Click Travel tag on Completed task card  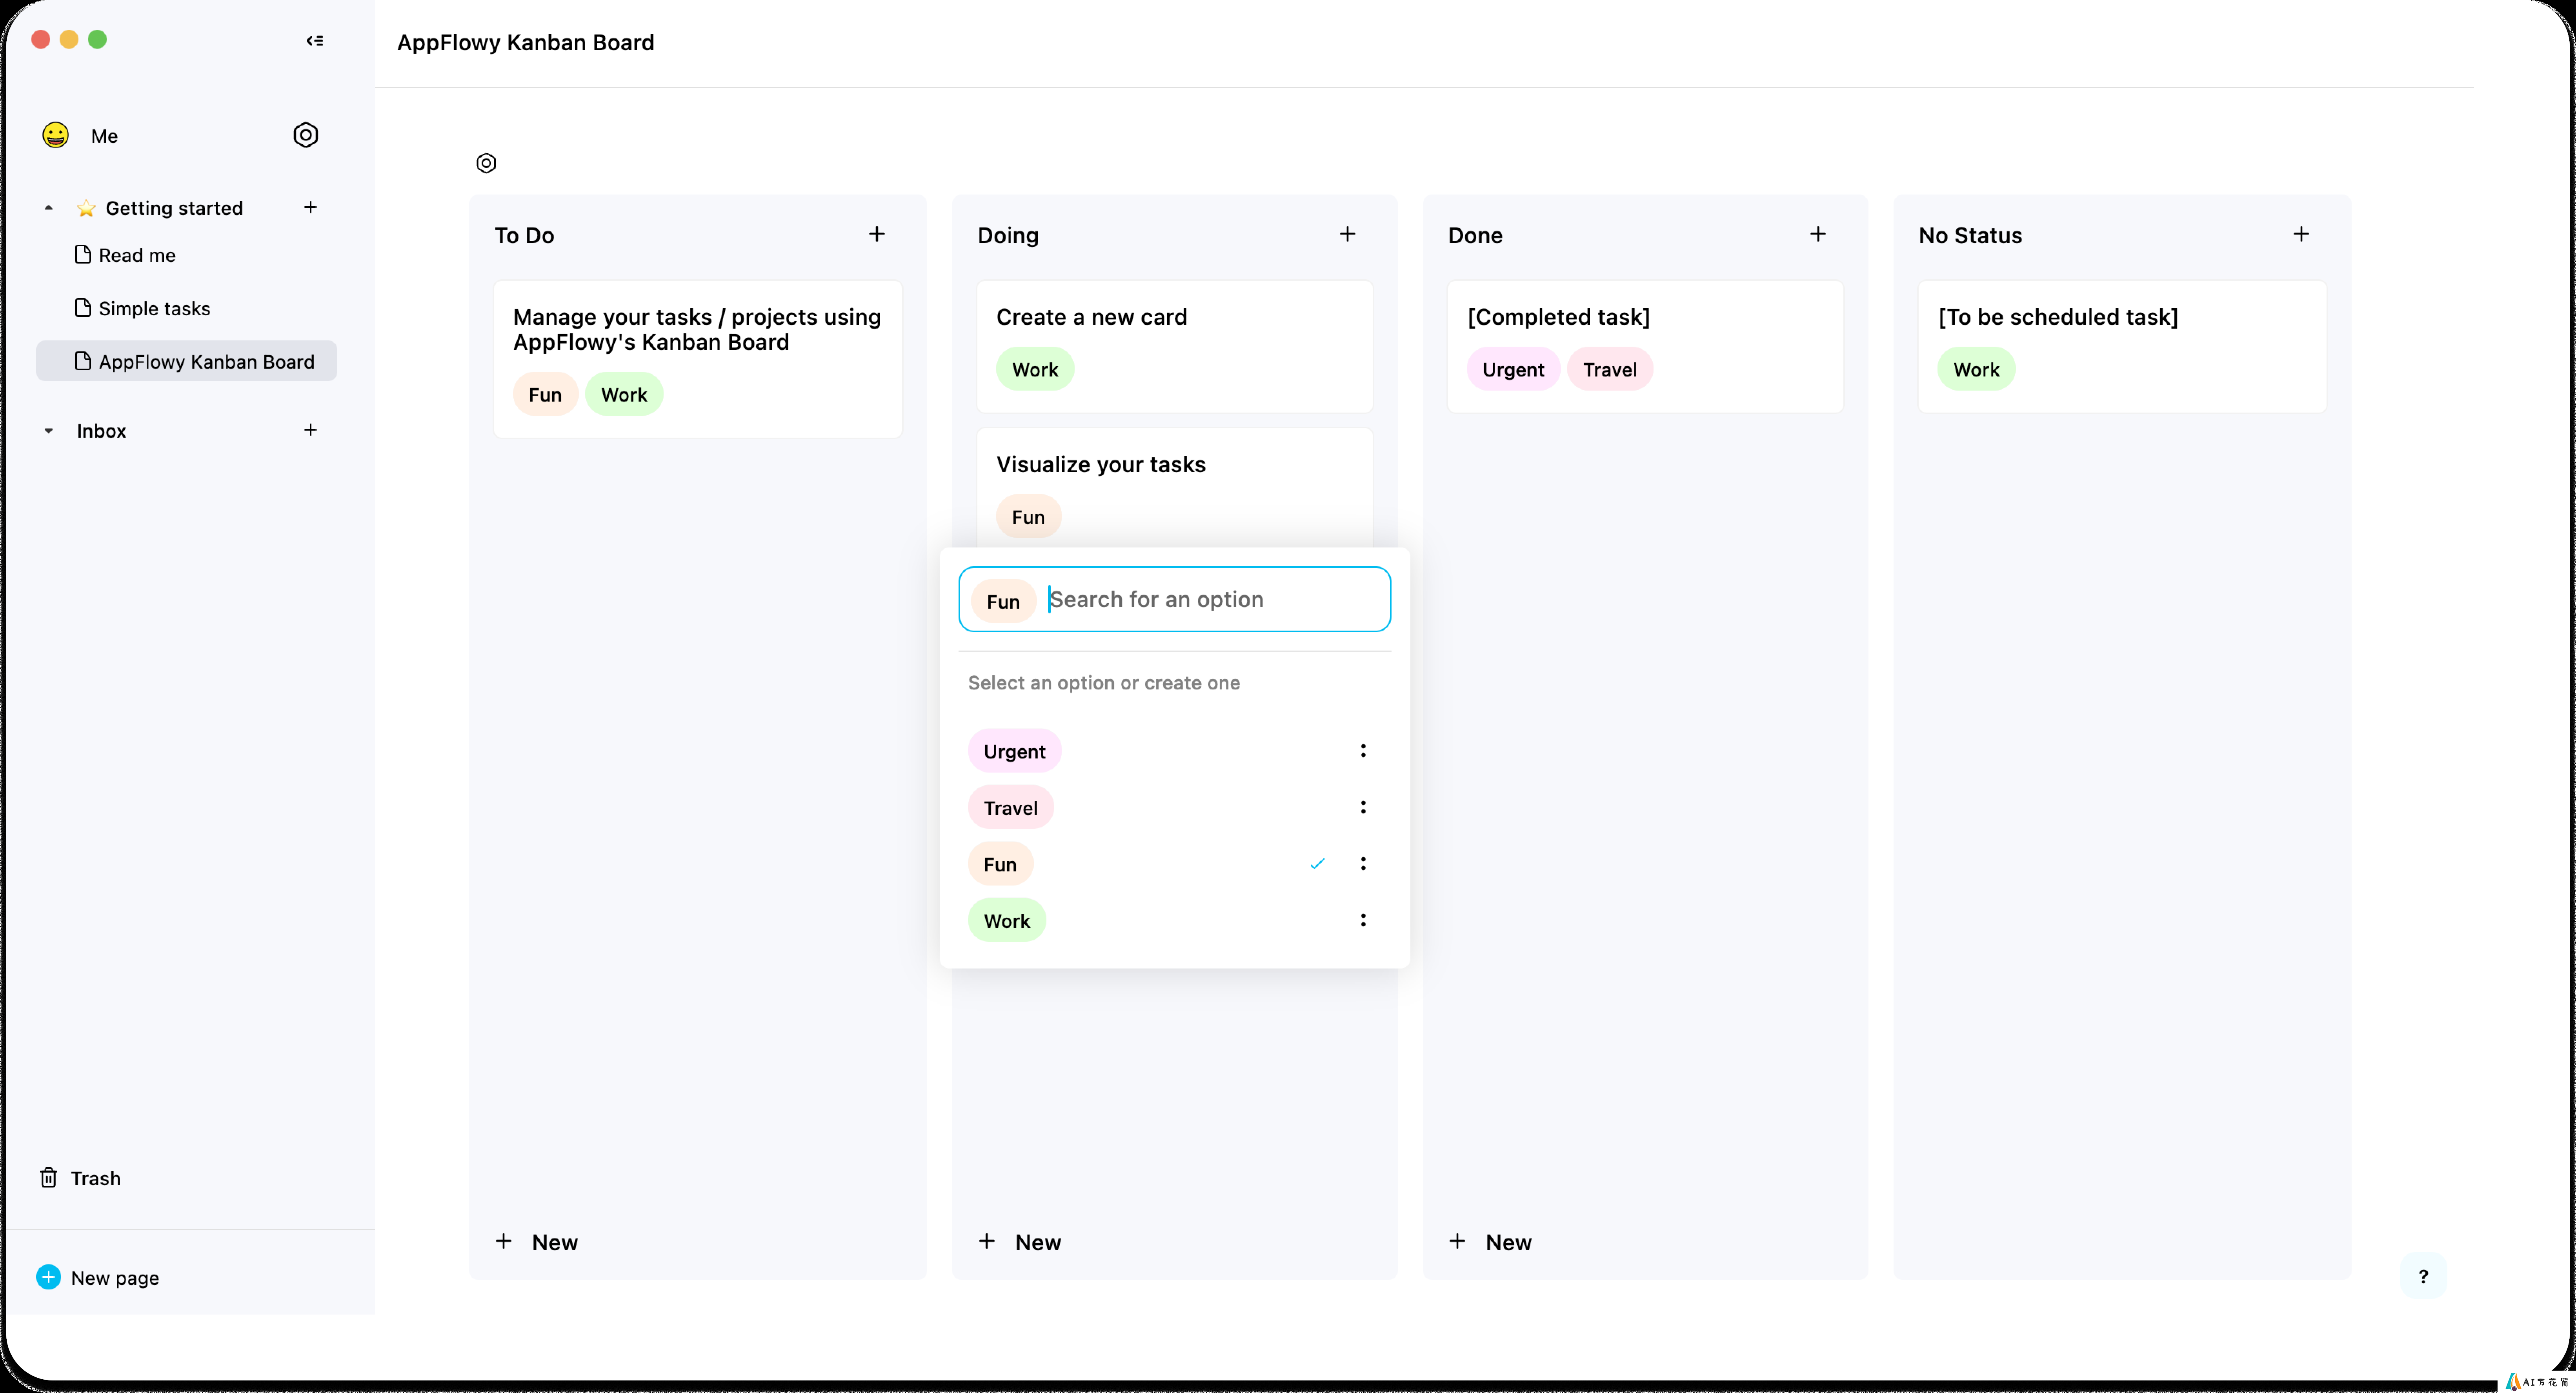pos(1610,369)
